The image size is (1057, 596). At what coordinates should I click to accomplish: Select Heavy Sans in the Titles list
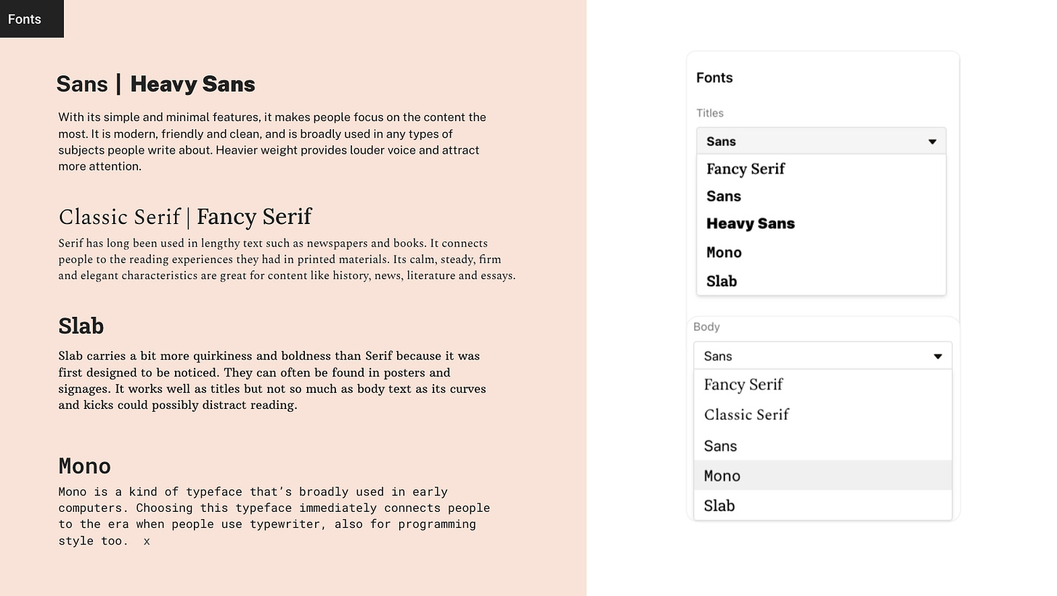click(x=751, y=224)
